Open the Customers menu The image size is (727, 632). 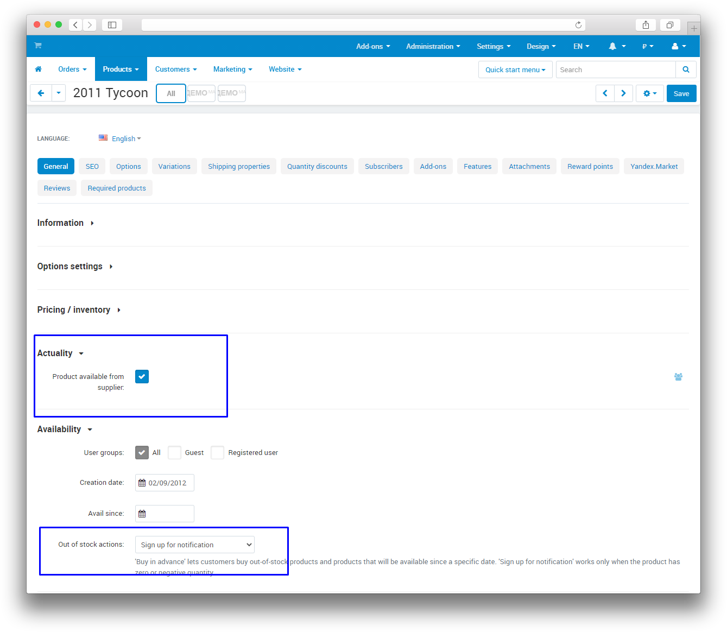point(175,69)
